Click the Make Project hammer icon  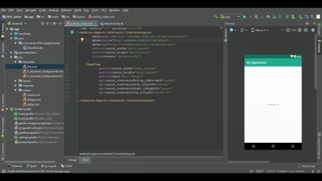[x=216, y=17]
